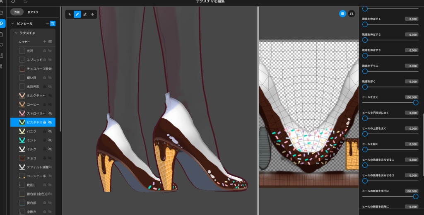Toggle ピンヒール parameter sliders panel icon

(53, 24)
